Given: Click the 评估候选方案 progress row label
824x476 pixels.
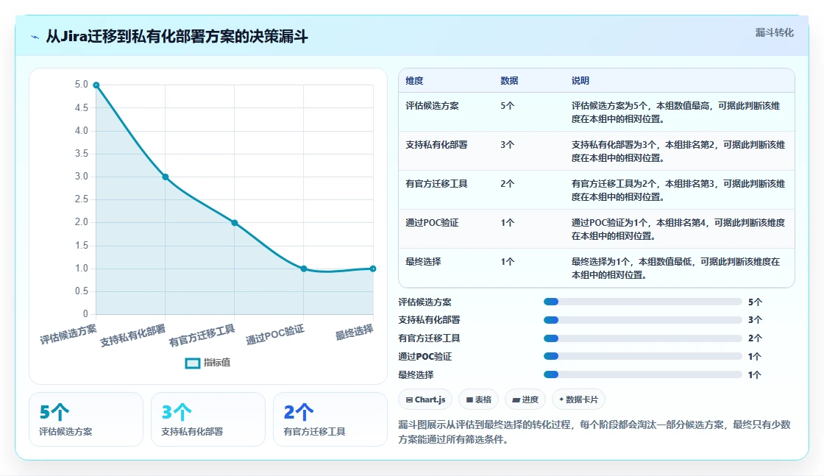Looking at the screenshot, I should click(x=425, y=302).
